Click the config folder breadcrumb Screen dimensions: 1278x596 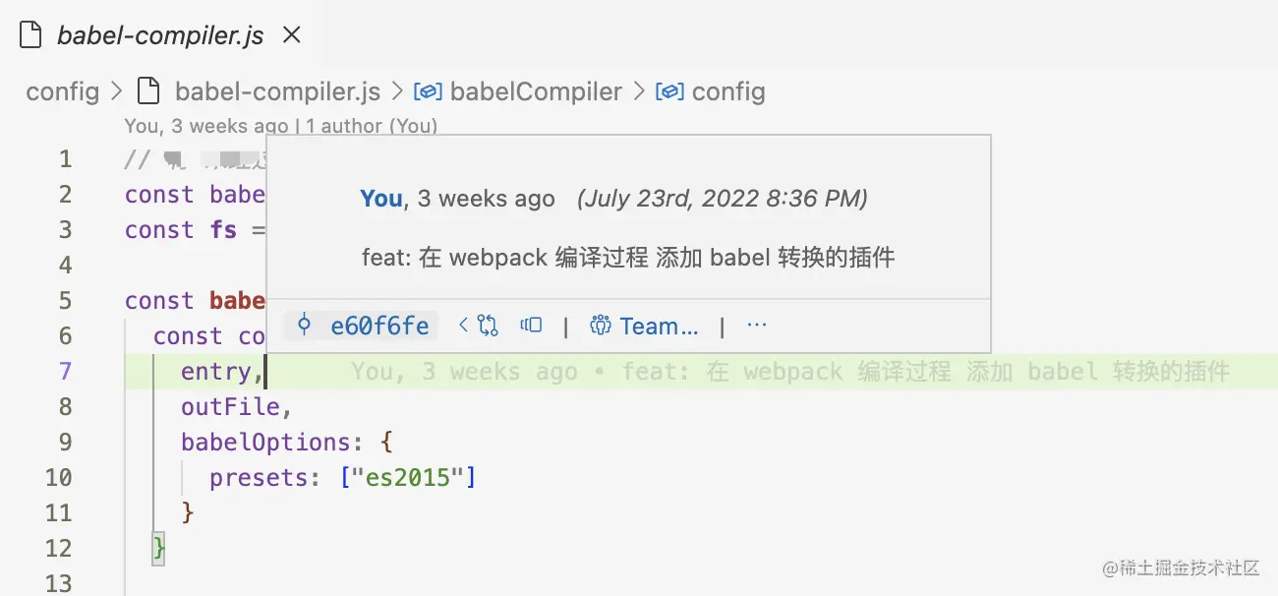[x=63, y=91]
